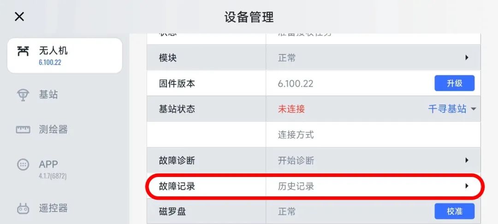Open the 基站 base station icon
The height and width of the screenshot is (224, 498).
[23, 95]
